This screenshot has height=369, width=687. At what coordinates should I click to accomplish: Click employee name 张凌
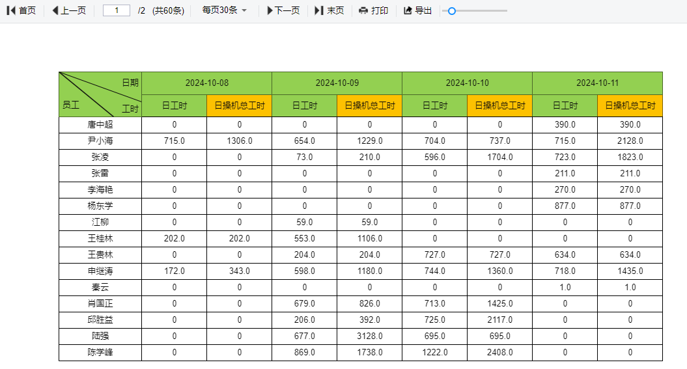point(100,157)
